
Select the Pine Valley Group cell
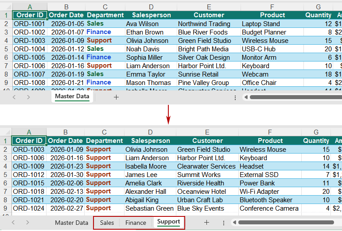209,83
